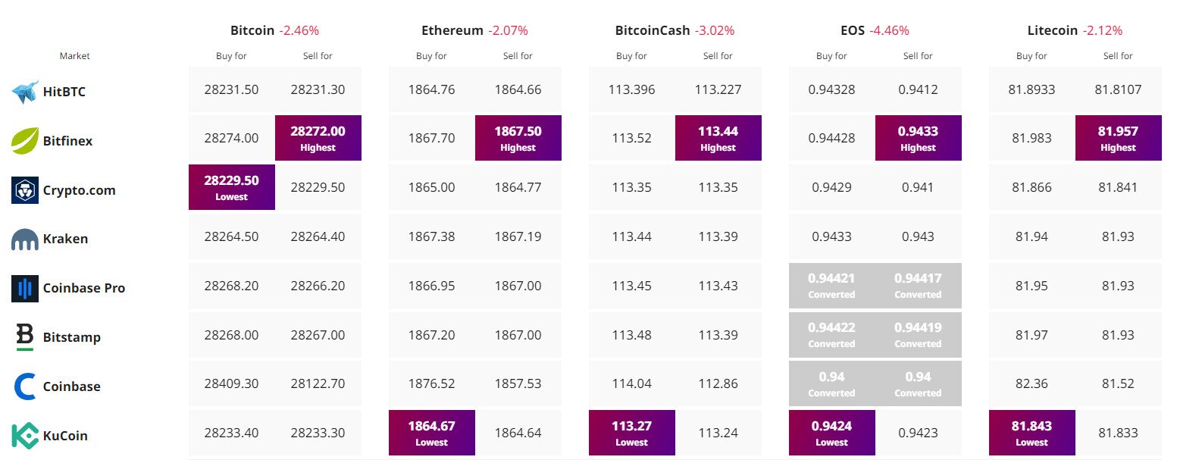The height and width of the screenshot is (460, 1177).
Task: Open the Bitcoin column header
Action: coord(252,31)
